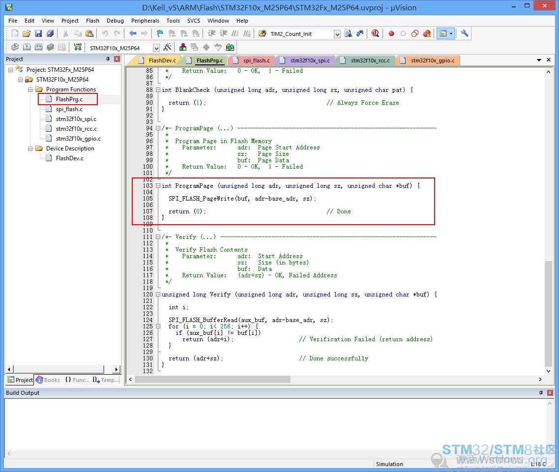Translate current file icon
The width and height of the screenshot is (559, 472).
point(15,47)
